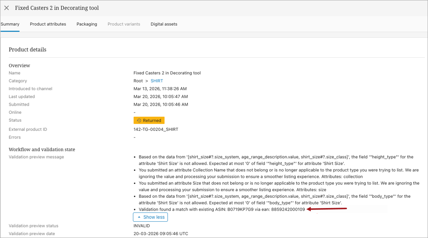
Task: Go to the Packaging tab
Action: [87, 24]
